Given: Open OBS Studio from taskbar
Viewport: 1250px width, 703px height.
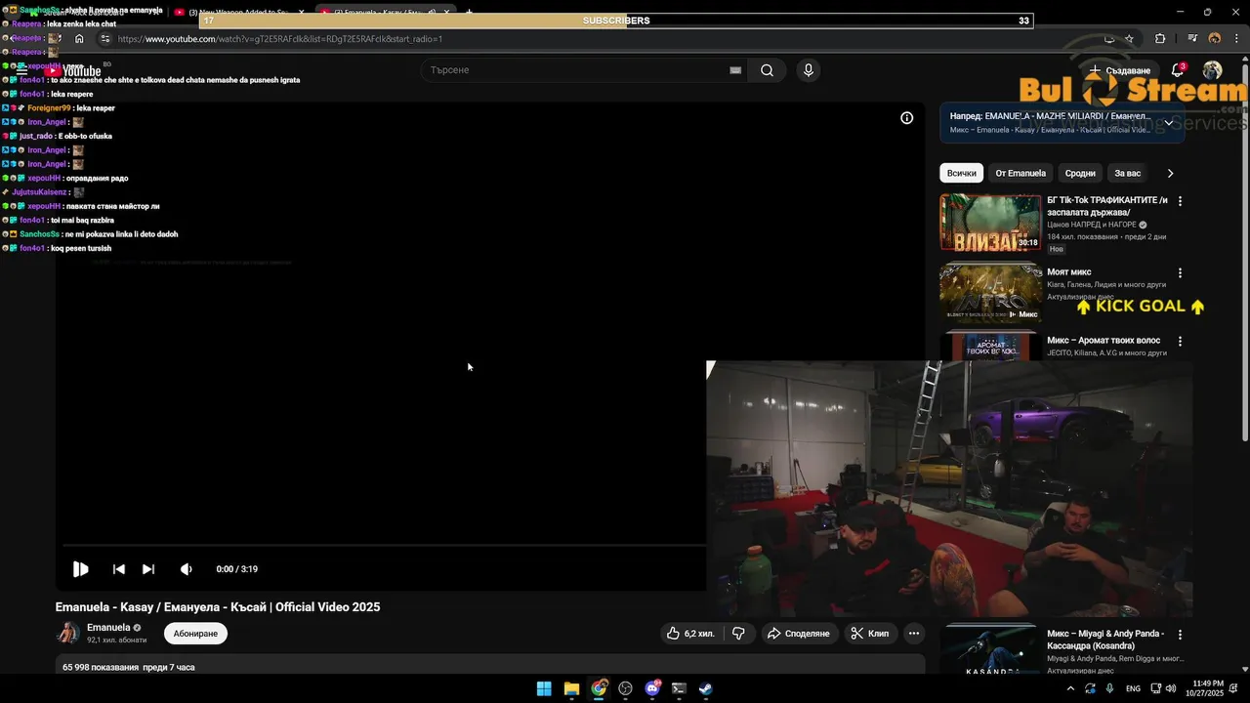Looking at the screenshot, I should pyautogui.click(x=626, y=688).
